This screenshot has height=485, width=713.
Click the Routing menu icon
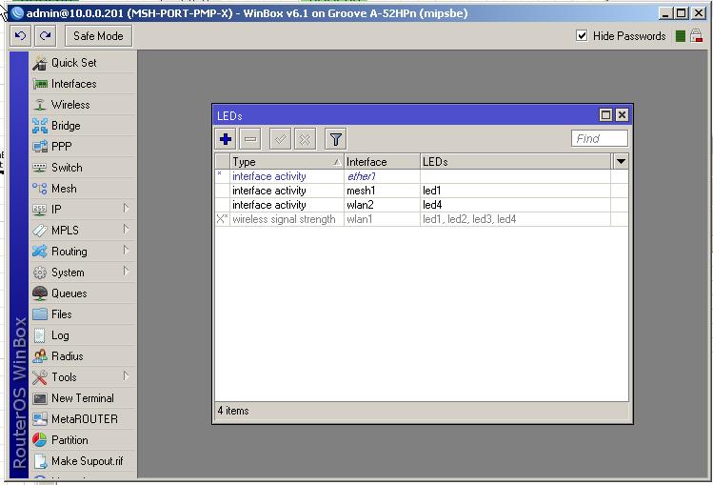(x=40, y=252)
